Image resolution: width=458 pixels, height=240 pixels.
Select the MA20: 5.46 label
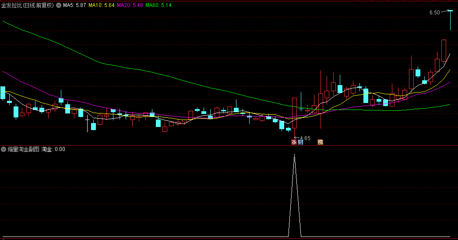130,5
